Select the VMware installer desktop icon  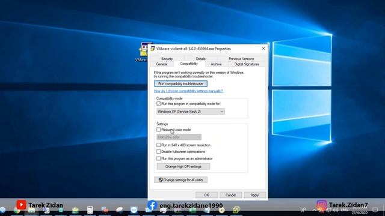[144, 52]
